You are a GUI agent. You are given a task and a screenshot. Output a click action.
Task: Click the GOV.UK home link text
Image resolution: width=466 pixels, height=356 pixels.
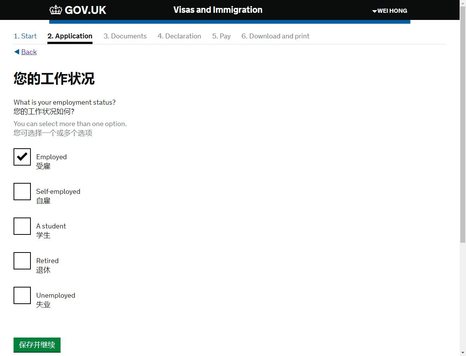pyautogui.click(x=85, y=10)
